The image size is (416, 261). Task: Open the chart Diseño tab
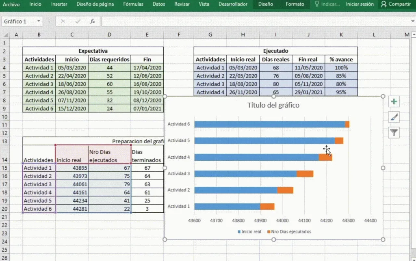point(266,4)
